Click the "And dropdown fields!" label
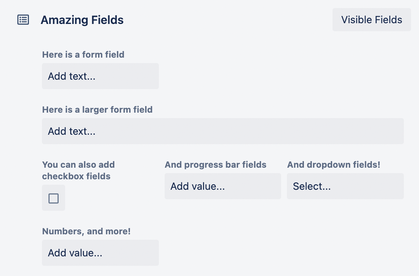This screenshot has width=419, height=276. (x=334, y=165)
